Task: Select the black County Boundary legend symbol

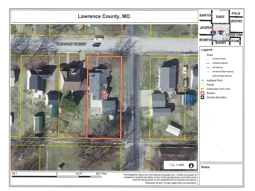Action: point(202,97)
